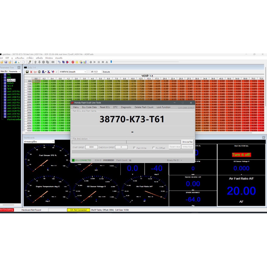The height and width of the screenshot is (267, 267).
Task: Select Limit 1 K2J-T01 tree item
Action: (x=14, y=103)
